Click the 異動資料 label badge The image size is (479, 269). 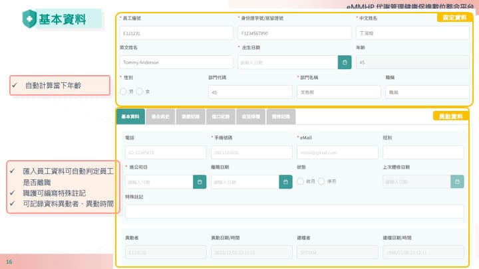coord(451,116)
